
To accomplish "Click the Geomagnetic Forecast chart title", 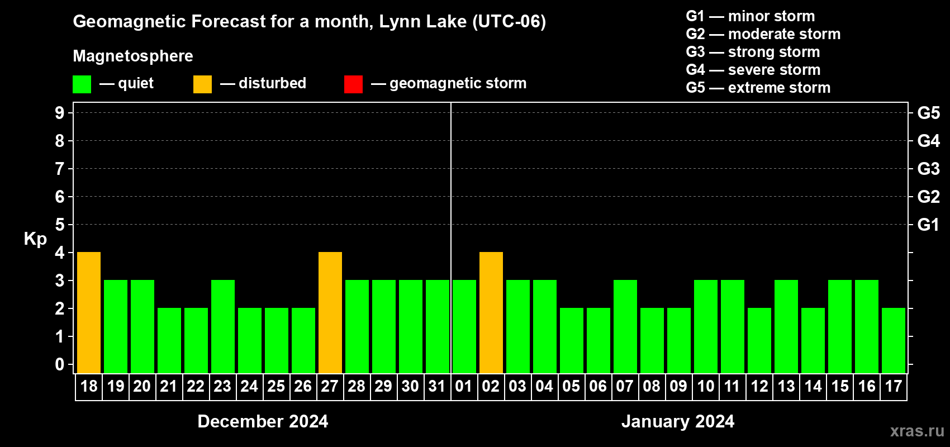I will pos(310,22).
